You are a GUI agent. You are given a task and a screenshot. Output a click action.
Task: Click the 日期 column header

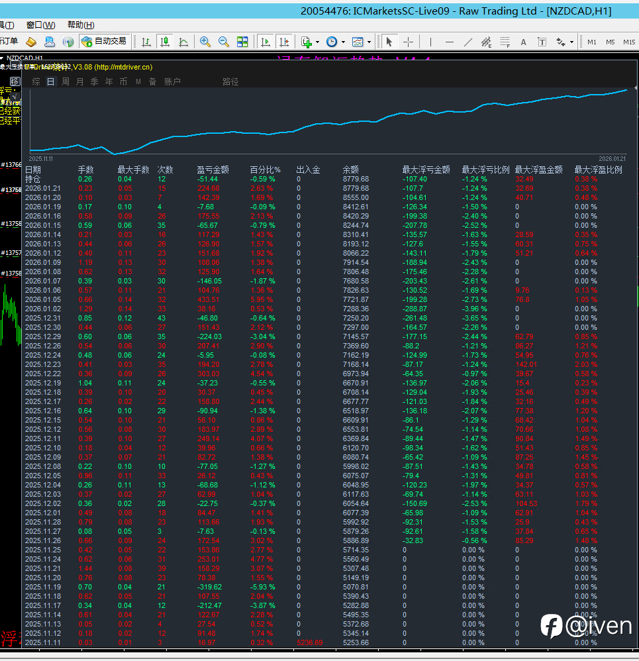point(33,170)
